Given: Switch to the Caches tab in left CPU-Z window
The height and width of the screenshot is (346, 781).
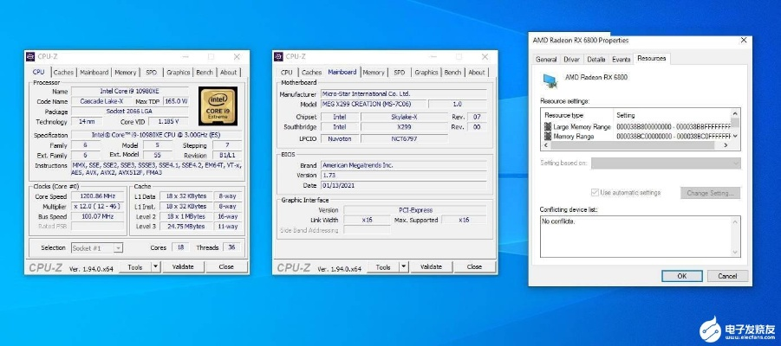Looking at the screenshot, I should tap(63, 73).
